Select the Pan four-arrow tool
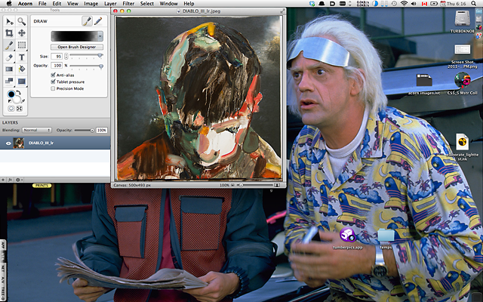 tap(22, 33)
